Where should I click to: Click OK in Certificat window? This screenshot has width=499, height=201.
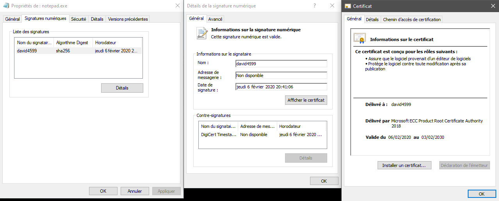pos(482,194)
